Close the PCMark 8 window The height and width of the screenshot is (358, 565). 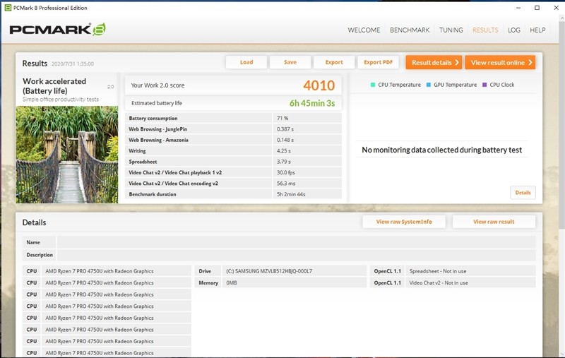click(556, 8)
